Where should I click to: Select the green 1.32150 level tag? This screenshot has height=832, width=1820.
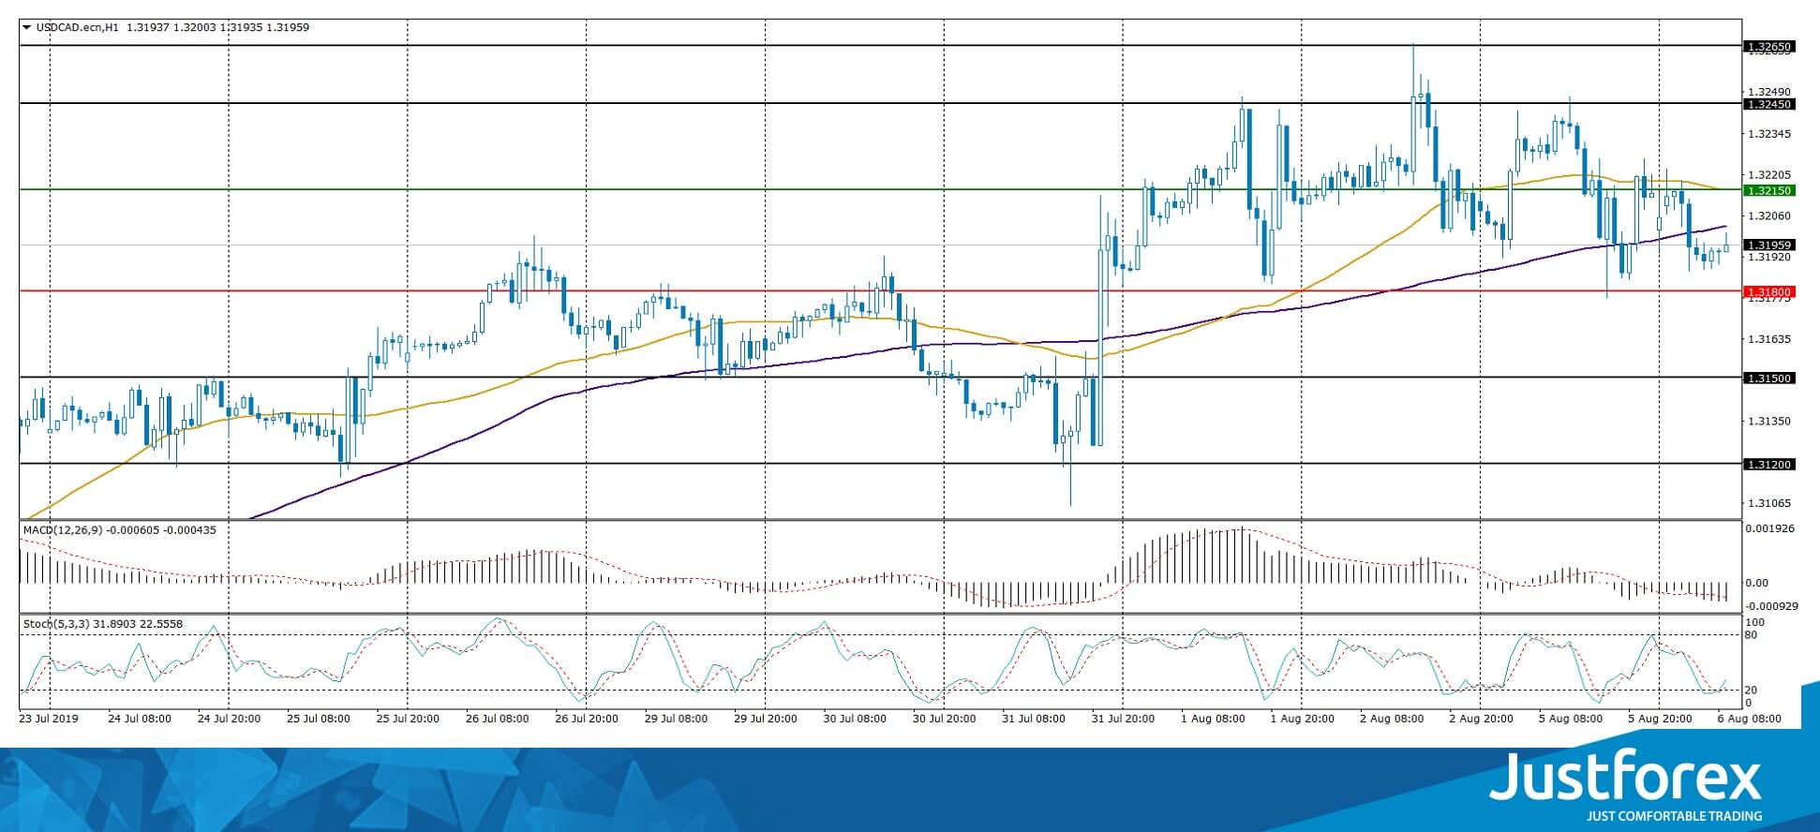tap(1768, 190)
